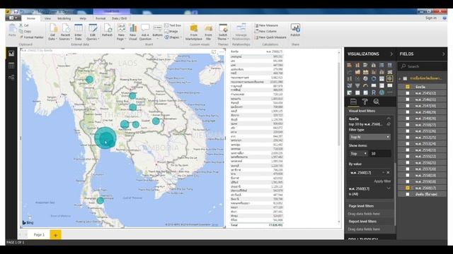Add a new page with the plus button

pos(55,235)
